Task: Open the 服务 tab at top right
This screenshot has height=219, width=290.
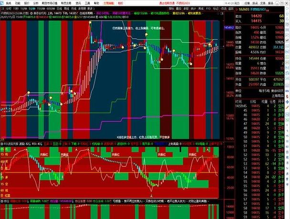Action: 271,3
